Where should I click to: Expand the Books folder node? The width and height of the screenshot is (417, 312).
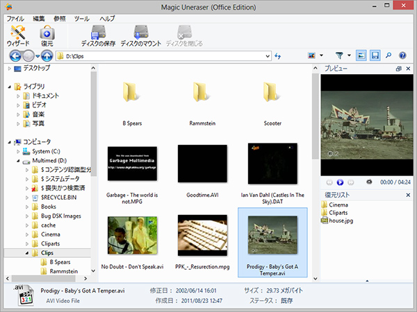click(x=27, y=207)
